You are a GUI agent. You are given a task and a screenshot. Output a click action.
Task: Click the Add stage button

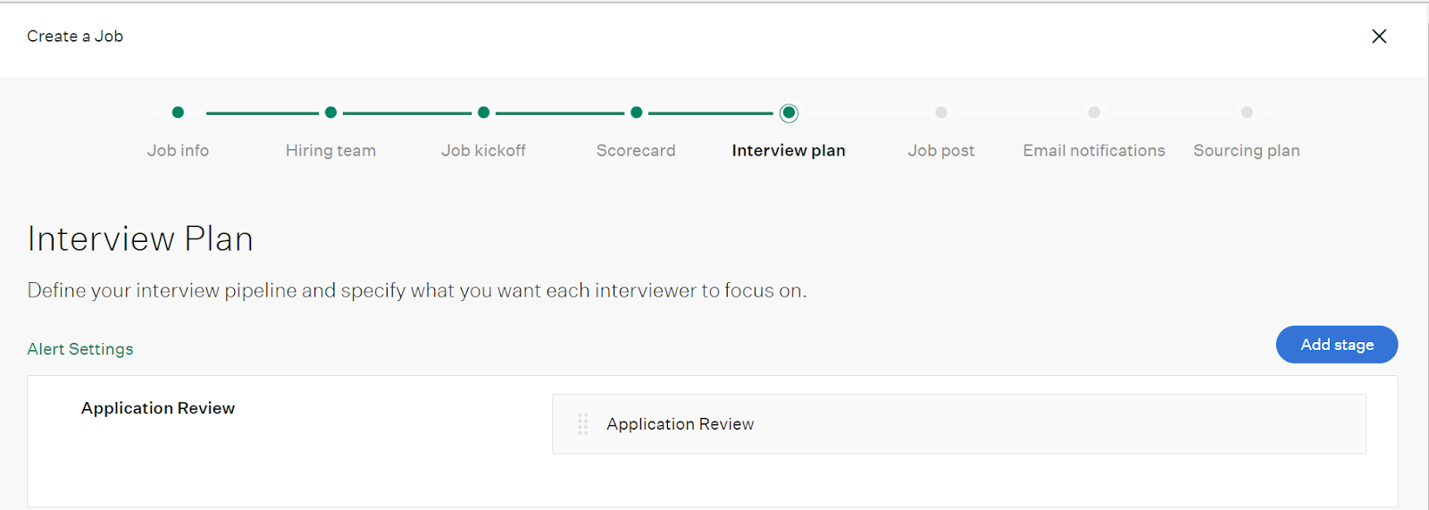[1337, 345]
